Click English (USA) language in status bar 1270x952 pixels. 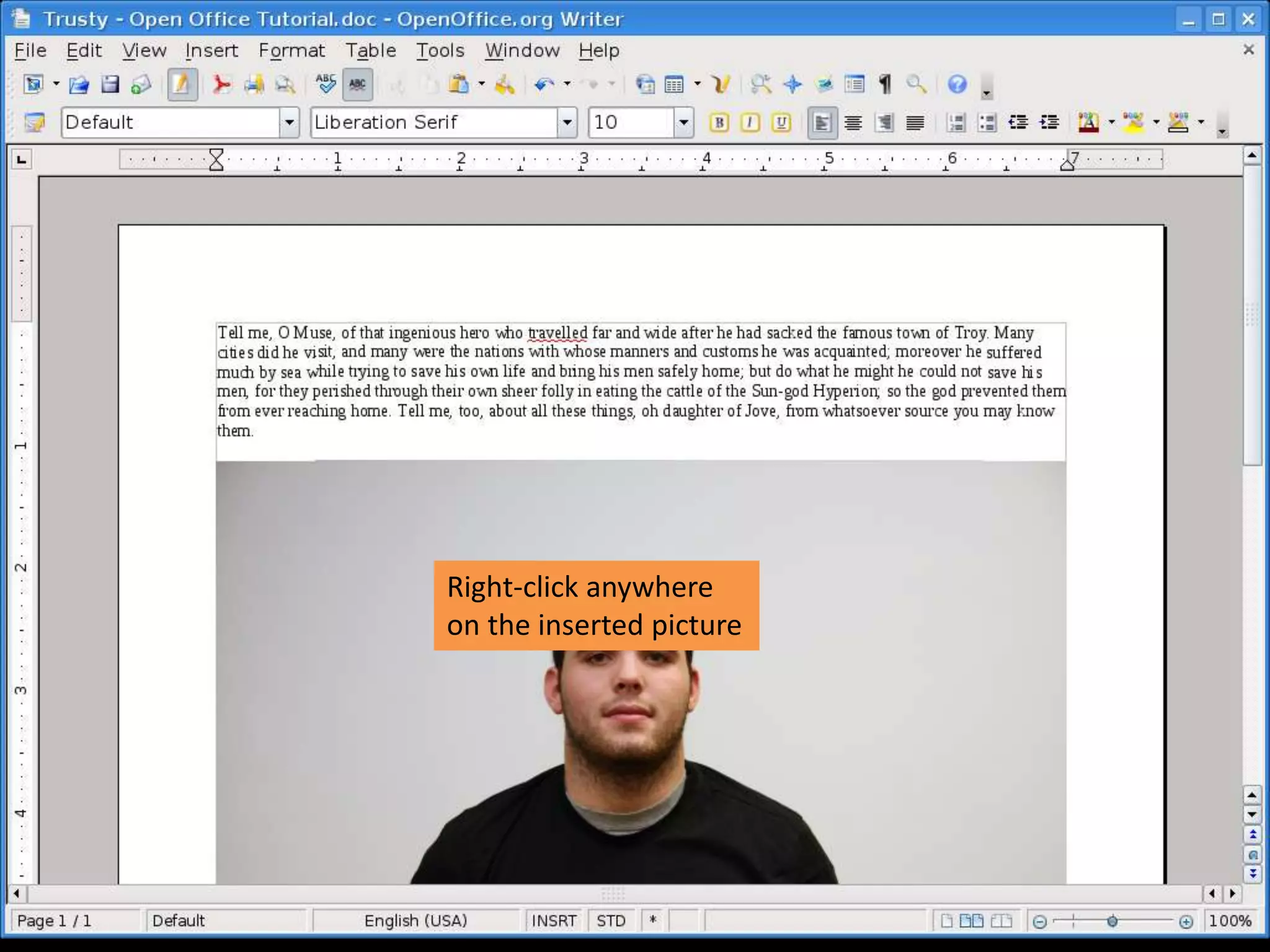click(x=415, y=921)
